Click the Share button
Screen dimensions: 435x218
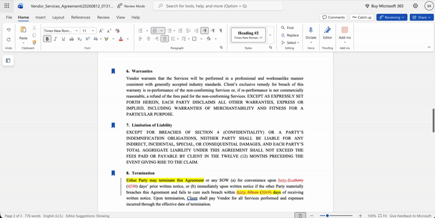(x=422, y=17)
